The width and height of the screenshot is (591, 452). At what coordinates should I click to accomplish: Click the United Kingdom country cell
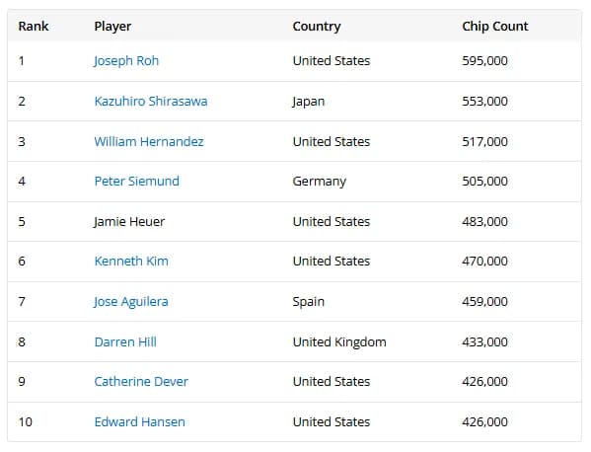pos(339,342)
